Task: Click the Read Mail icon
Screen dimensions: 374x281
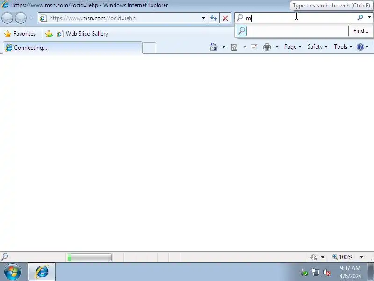Action: [x=254, y=47]
